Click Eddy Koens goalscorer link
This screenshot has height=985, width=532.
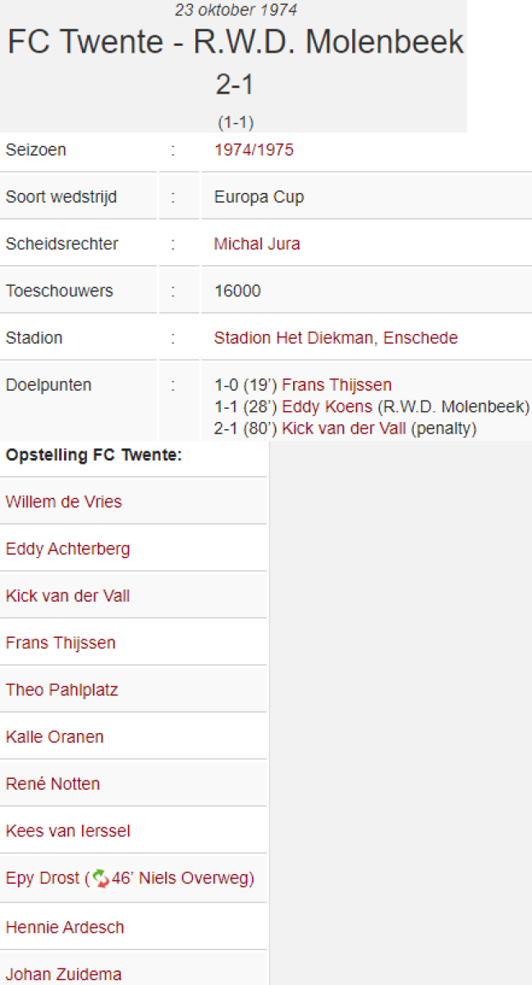point(327,407)
